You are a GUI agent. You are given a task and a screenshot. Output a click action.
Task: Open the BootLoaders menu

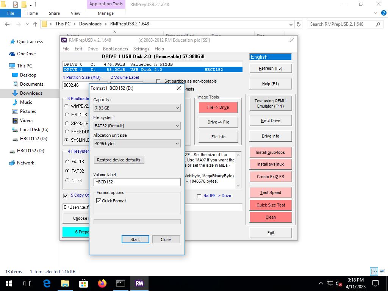tap(115, 49)
